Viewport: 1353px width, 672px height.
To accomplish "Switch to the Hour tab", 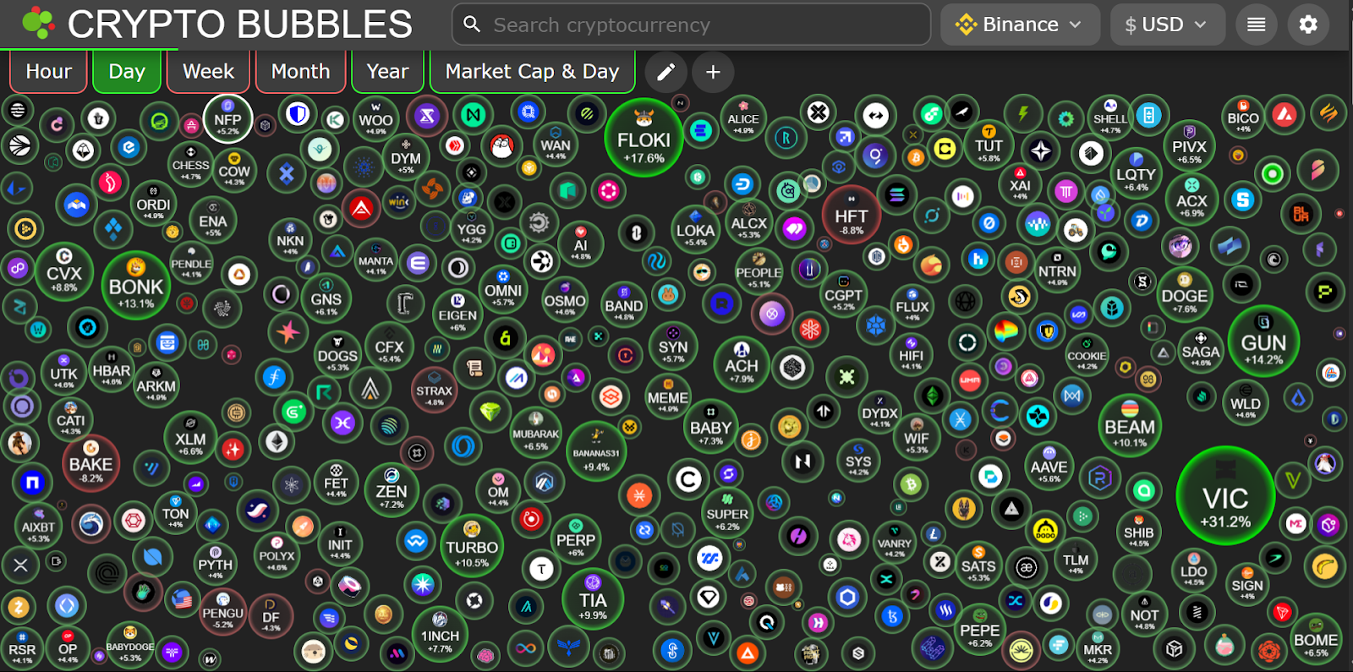I will point(48,72).
